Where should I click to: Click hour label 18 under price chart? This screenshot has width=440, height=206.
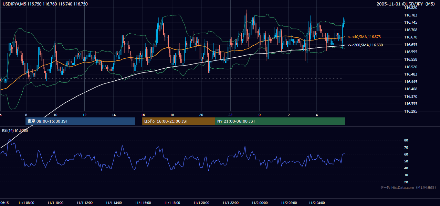pyautogui.click(x=172, y=115)
